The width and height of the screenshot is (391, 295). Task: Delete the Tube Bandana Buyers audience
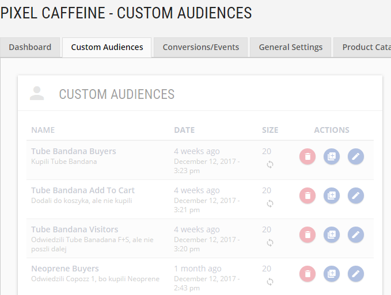tap(308, 156)
